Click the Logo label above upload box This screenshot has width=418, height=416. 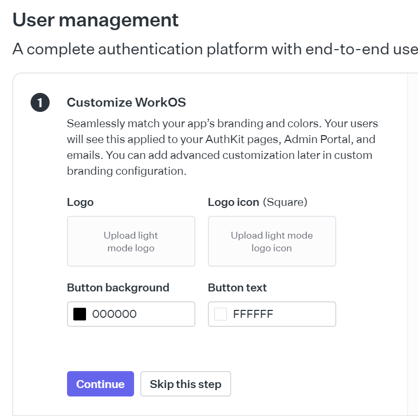point(80,202)
